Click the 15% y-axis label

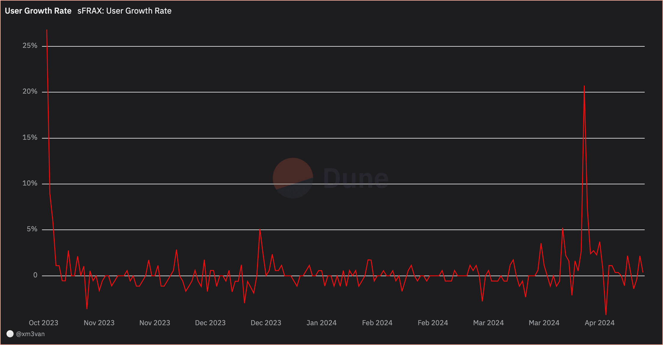[30, 138]
